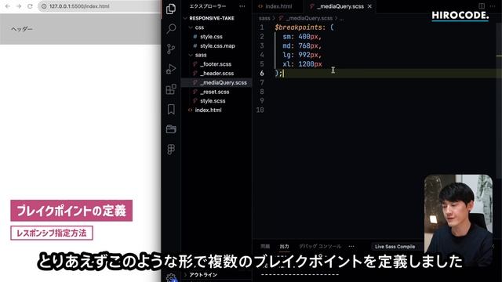Open the Search view in activity bar
Image resolution: width=502 pixels, height=282 pixels.
[x=171, y=29]
